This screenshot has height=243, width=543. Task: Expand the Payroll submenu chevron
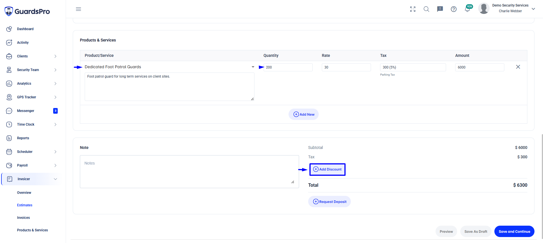coord(55,165)
